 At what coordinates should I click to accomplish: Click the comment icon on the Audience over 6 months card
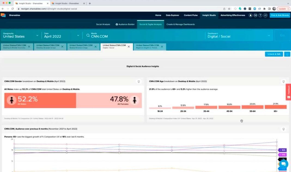[283, 129]
